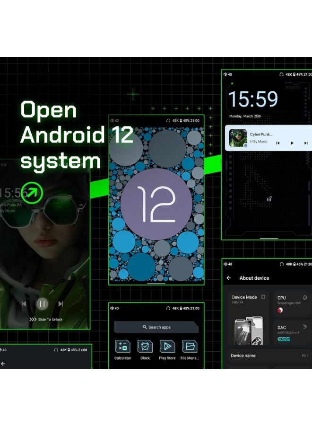Tap volume 40 icon on Android 12 screen

pyautogui.click(x=114, y=120)
